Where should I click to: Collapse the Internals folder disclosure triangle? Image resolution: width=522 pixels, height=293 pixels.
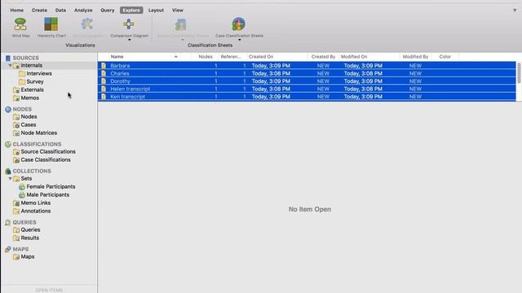pyautogui.click(x=10, y=65)
